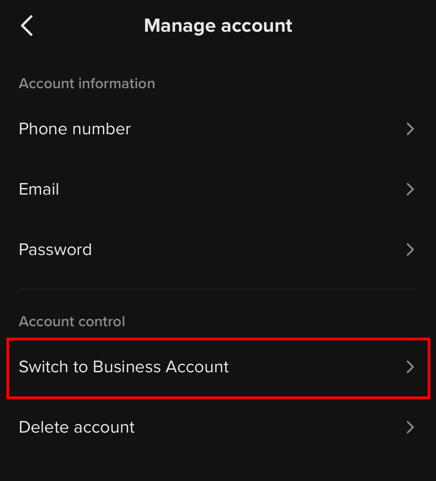Tap the chevron next to Delete account
The height and width of the screenshot is (481, 436).
[410, 427]
